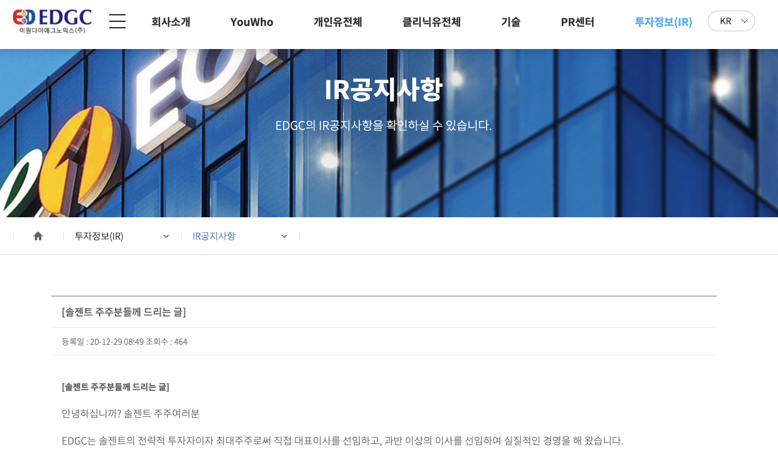778x454 pixels.
Task: Open the 투자정보(IR) top menu
Action: [664, 22]
